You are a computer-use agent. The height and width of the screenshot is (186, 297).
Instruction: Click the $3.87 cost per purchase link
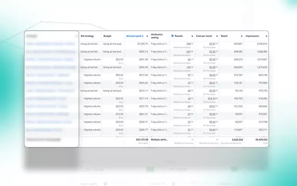[x=212, y=44]
